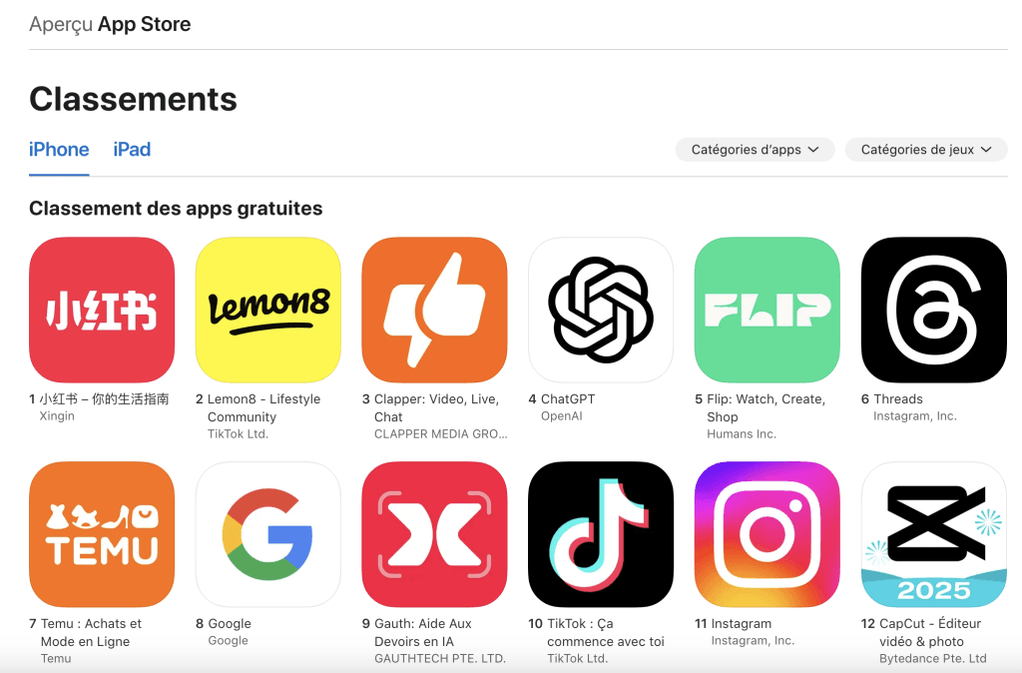Open the ChatGPT app icon
This screenshot has height=673, width=1022.
(x=601, y=310)
